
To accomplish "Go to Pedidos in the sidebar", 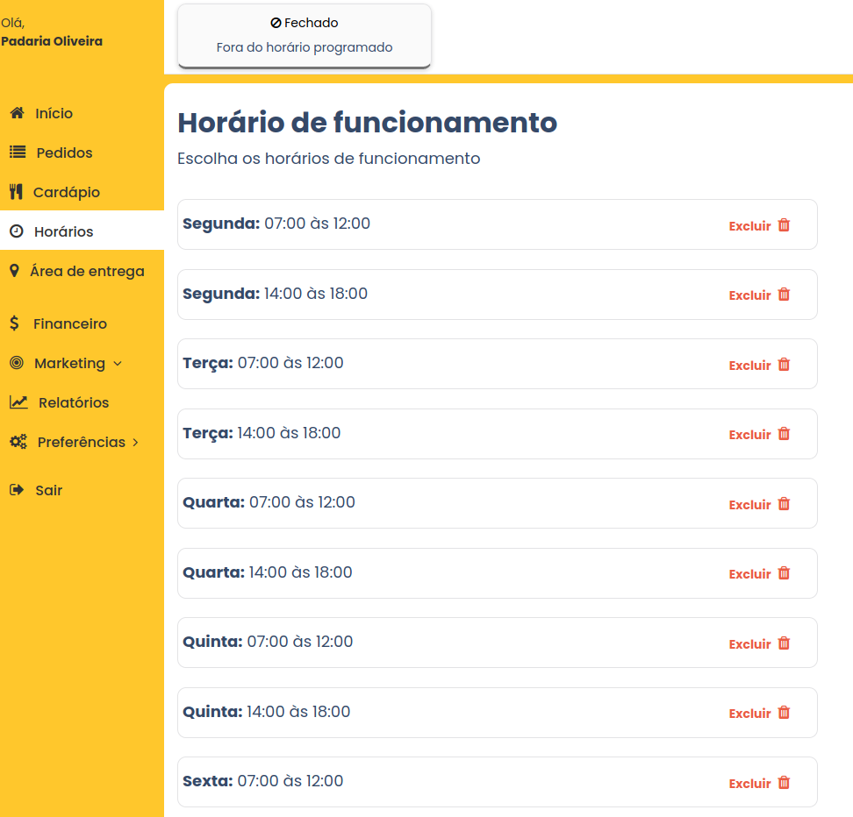I will (64, 153).
